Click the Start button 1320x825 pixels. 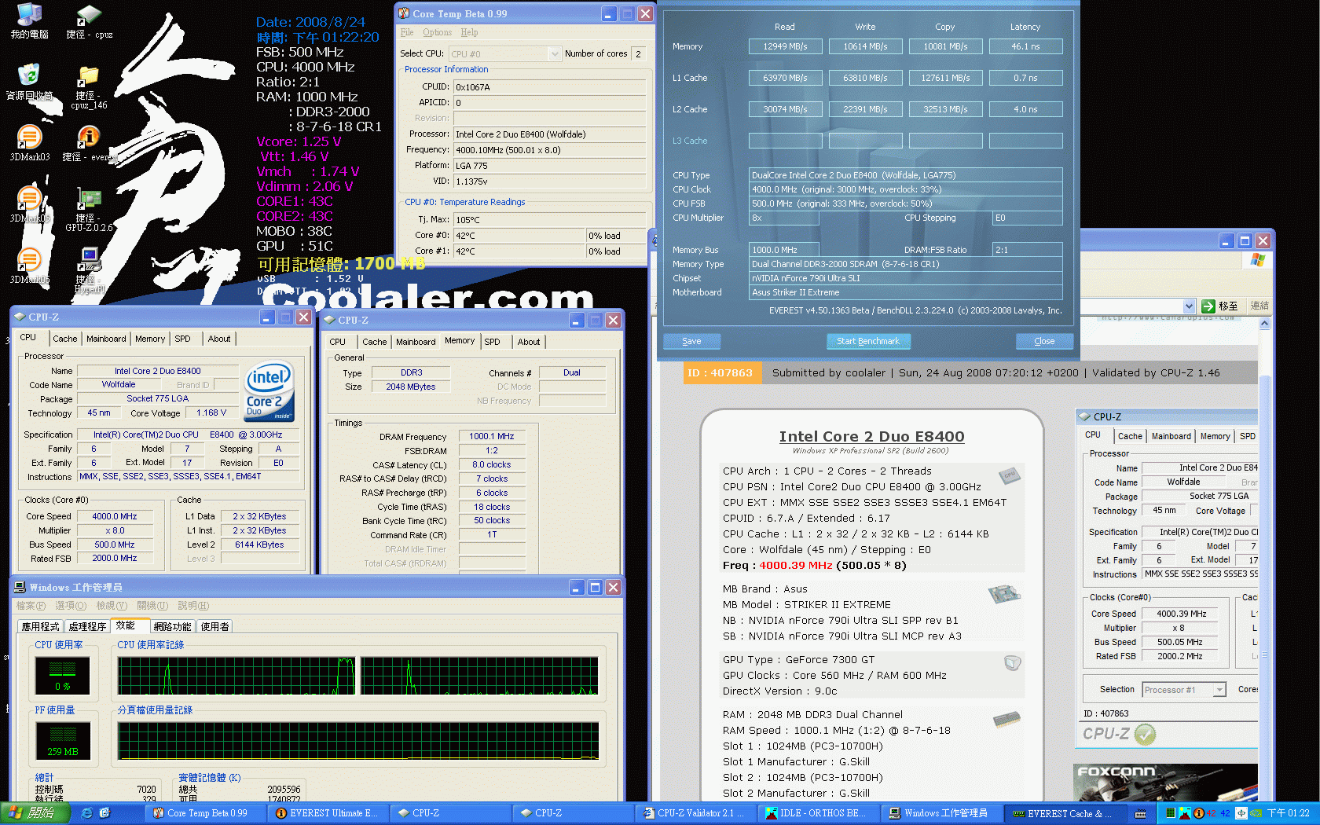click(35, 813)
